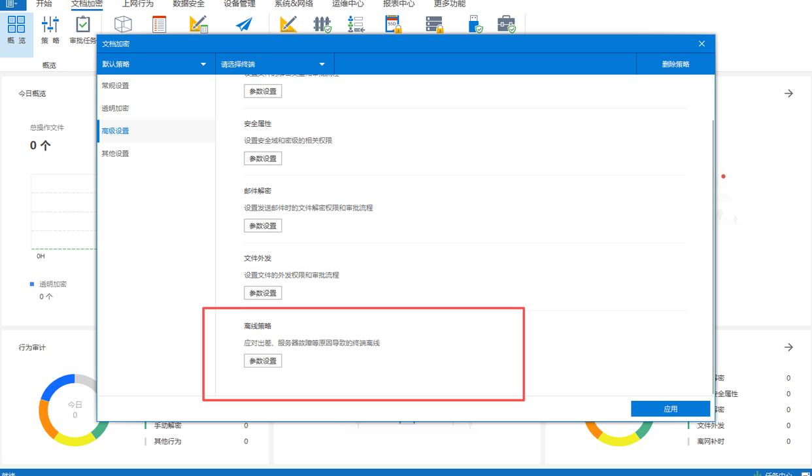
Task: Open the 策略 sliders icon
Action: click(50, 24)
